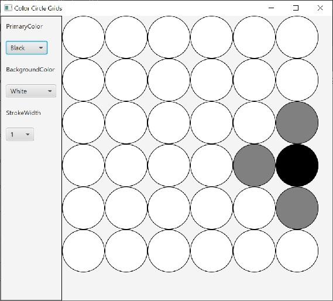The height and width of the screenshot is (301, 333).
Task: Pick the gray circle directly above the black circle
Action: (x=297, y=122)
